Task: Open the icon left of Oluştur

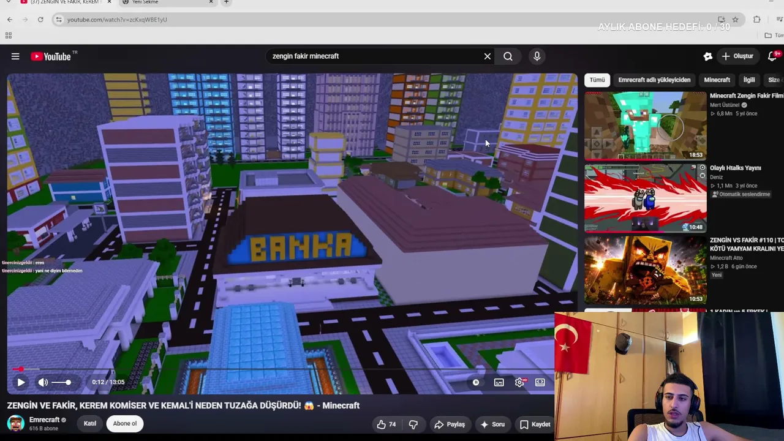Action: click(x=707, y=56)
